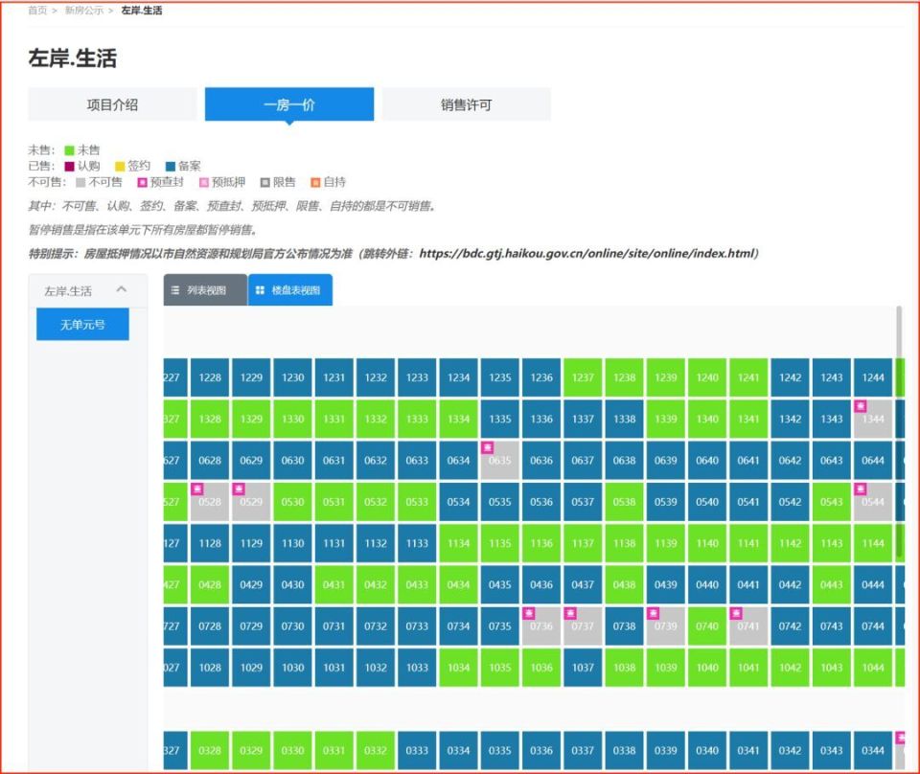920x774 pixels.
Task: Select the 一房一价 tab
Action: [289, 103]
